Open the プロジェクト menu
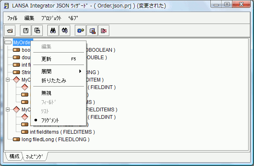The image size is (254, 166). click(x=51, y=18)
